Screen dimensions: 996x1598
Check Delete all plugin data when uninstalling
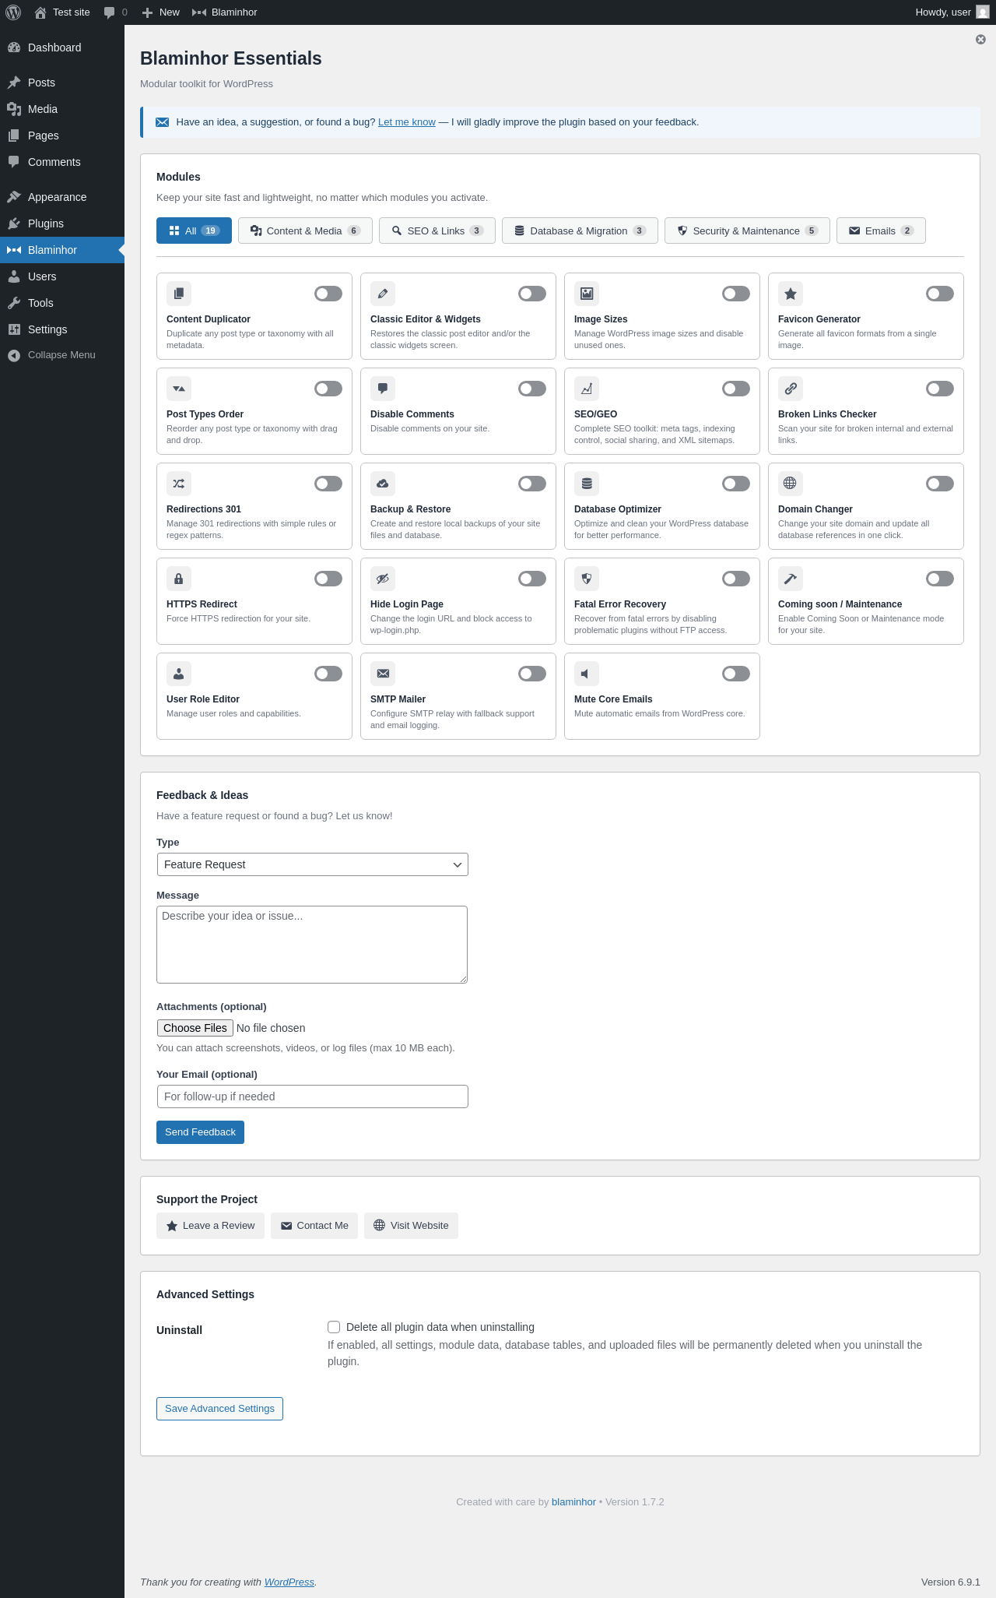[x=334, y=1327]
